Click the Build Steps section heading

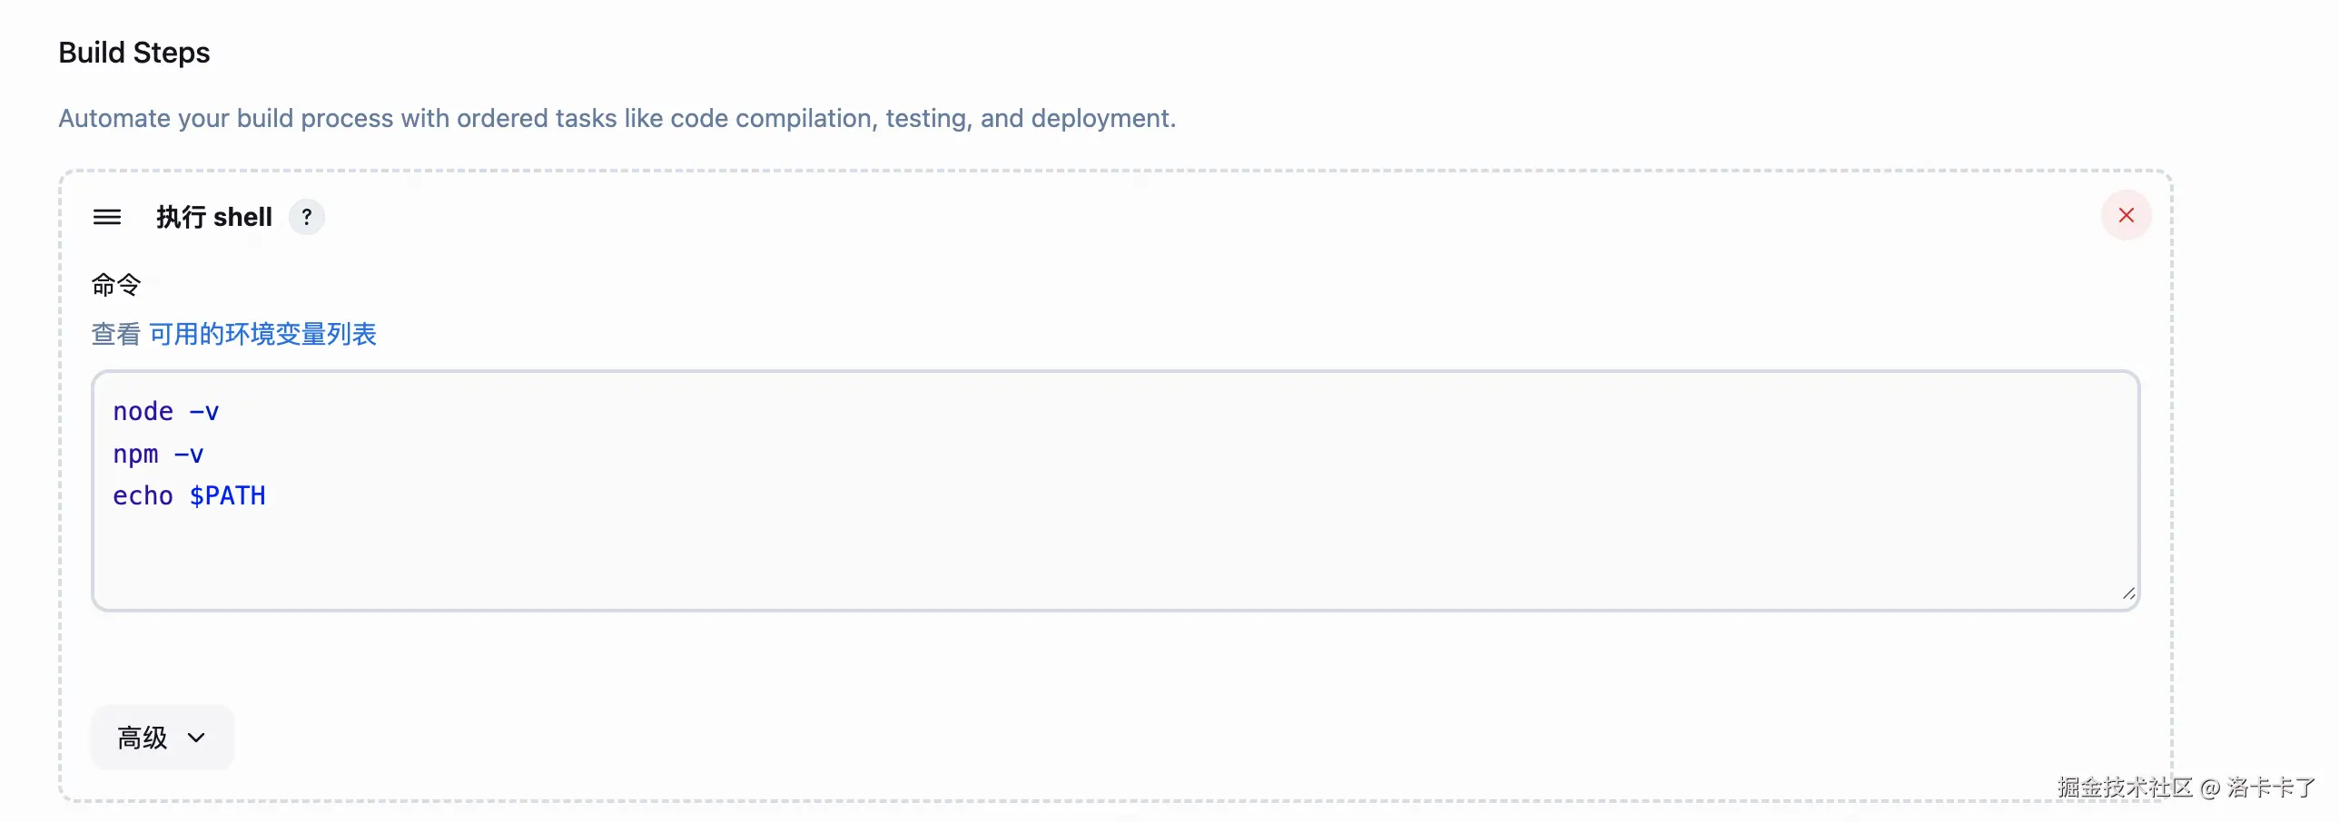[x=134, y=53]
